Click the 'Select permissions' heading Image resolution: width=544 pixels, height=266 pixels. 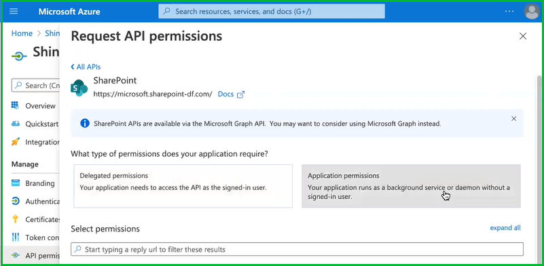pyautogui.click(x=105, y=229)
